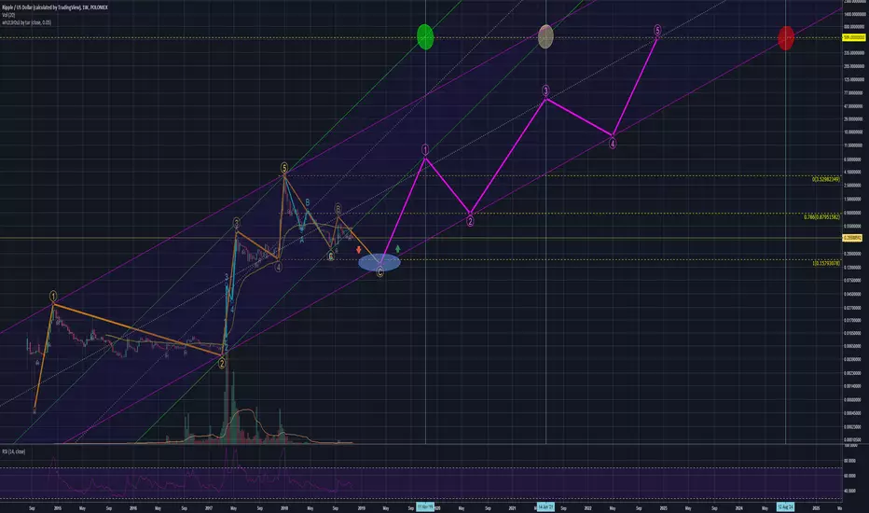Select magenta projected wave label 2
The width and height of the screenshot is (869, 513).
470,221
